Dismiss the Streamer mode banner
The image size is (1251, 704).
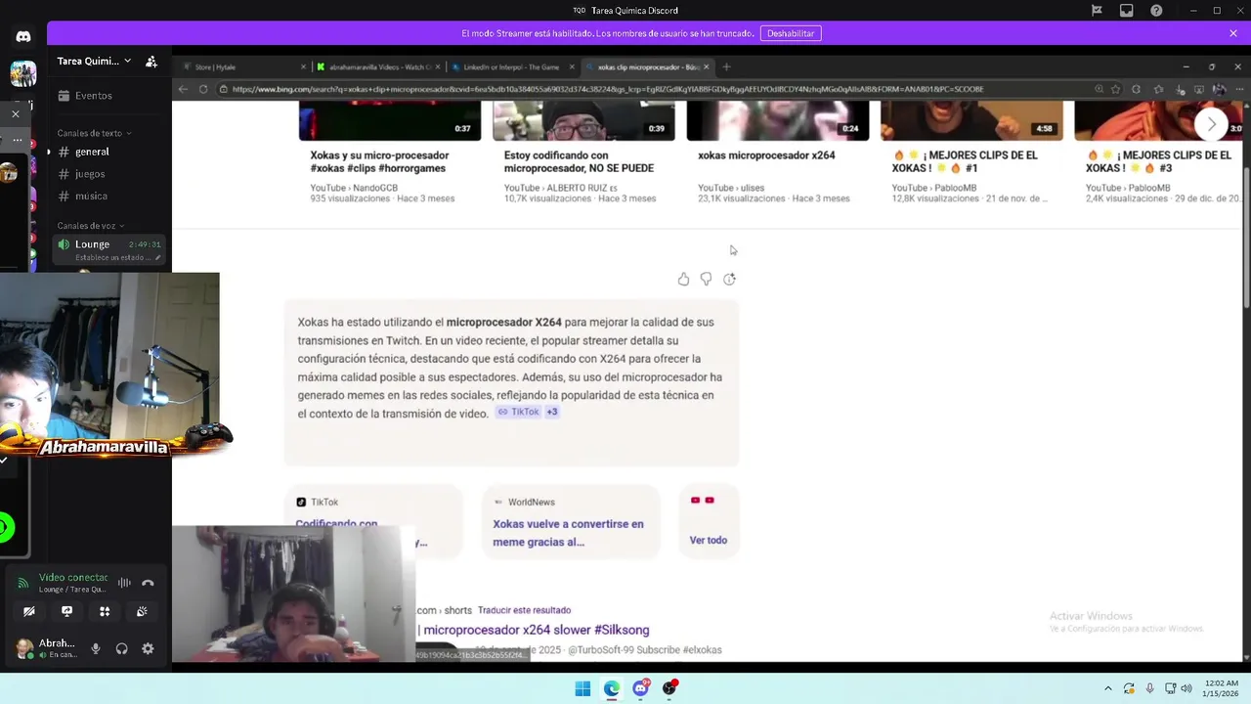pyautogui.click(x=1233, y=33)
